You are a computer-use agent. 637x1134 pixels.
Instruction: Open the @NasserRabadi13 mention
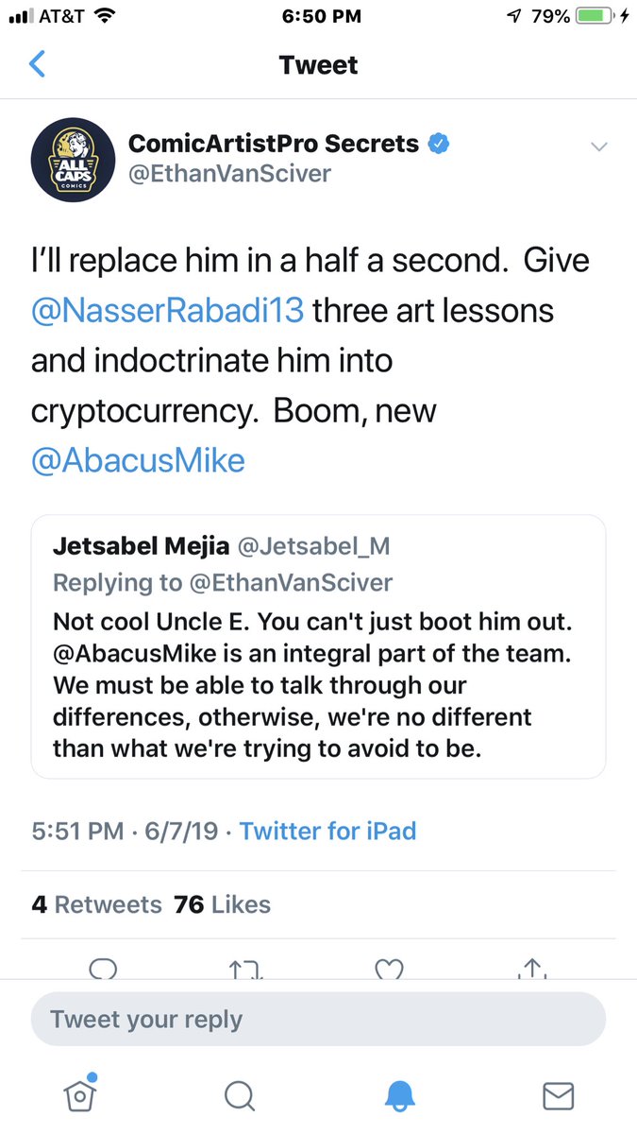(168, 311)
